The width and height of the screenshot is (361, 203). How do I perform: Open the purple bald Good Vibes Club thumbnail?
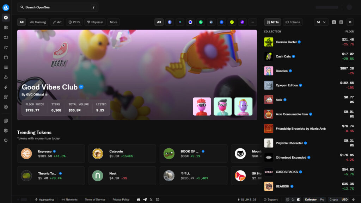coord(243,106)
